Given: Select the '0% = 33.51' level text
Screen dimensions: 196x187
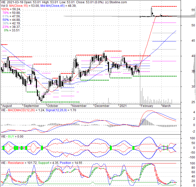Looking at the screenshot, I should [x=12, y=30].
